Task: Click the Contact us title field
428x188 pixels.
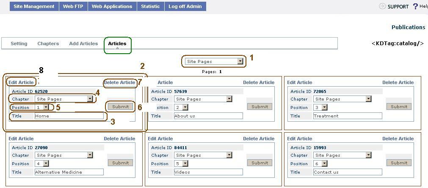Action: click(x=348, y=172)
